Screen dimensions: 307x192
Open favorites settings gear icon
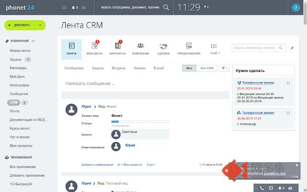(x=33, y=41)
